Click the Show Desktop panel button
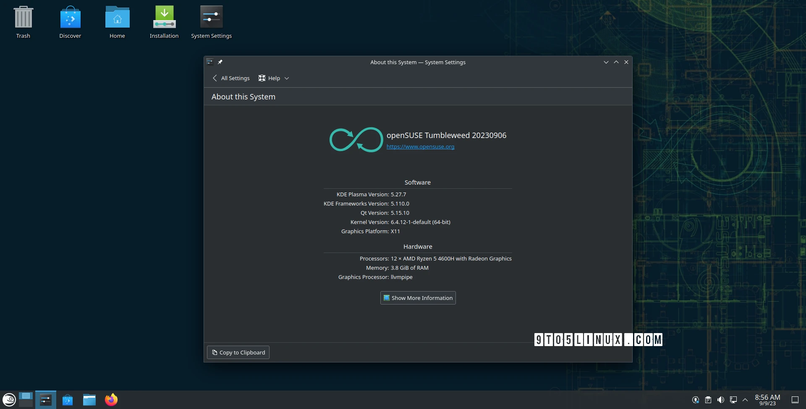 [x=795, y=400]
